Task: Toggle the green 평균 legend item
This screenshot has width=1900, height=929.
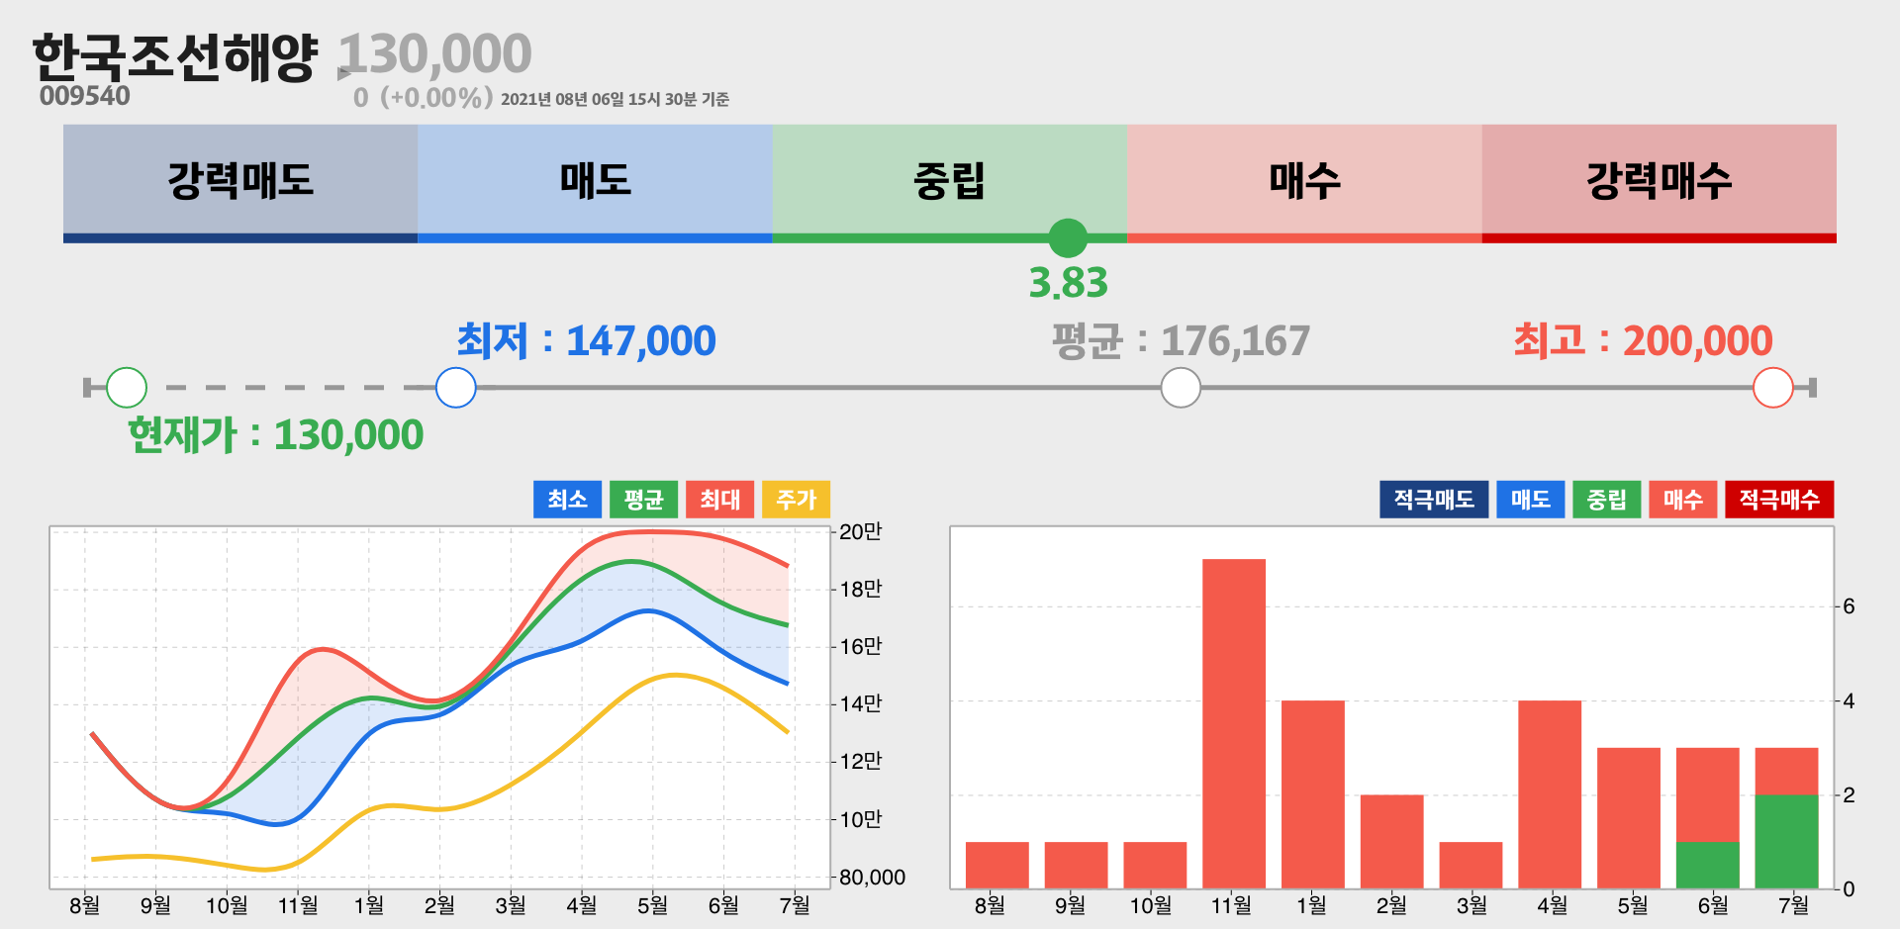Action: tap(643, 500)
